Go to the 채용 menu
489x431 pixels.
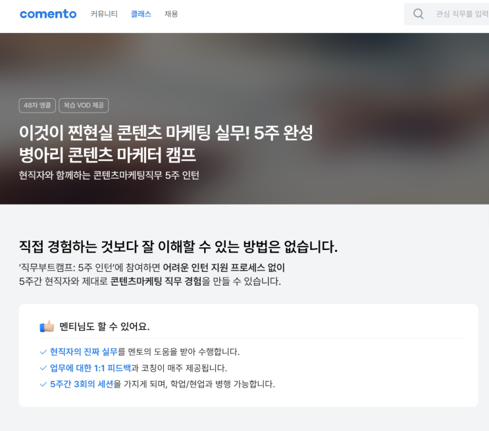pos(171,14)
